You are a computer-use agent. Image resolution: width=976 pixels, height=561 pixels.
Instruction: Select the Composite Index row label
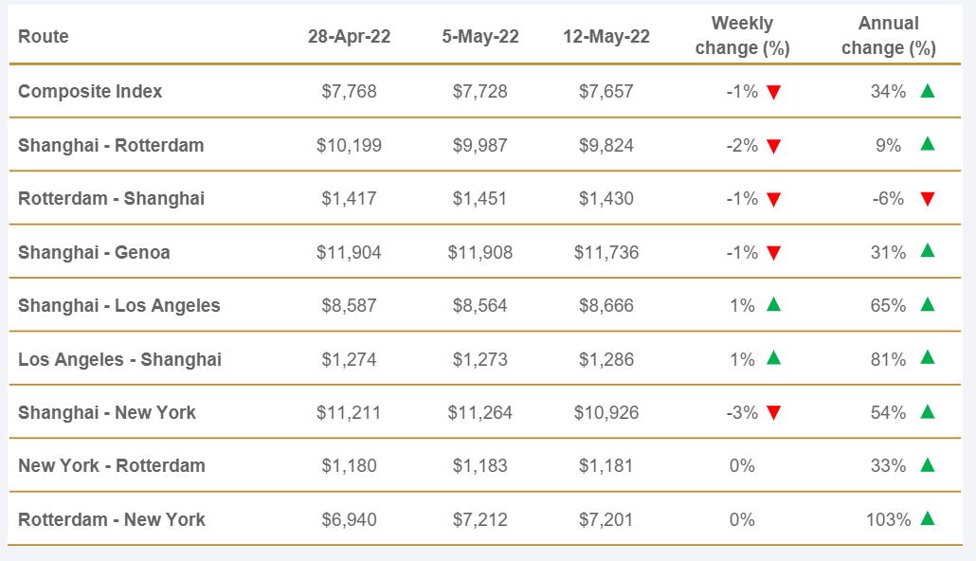tap(90, 92)
